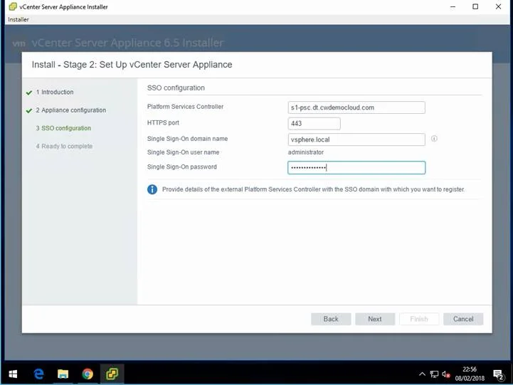
Task: Click the network icon in the tray
Action: pos(434,374)
